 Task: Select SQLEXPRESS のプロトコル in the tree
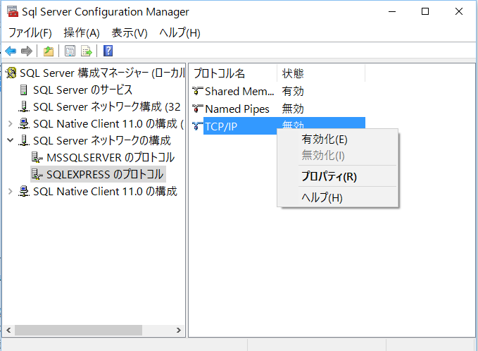click(x=105, y=175)
